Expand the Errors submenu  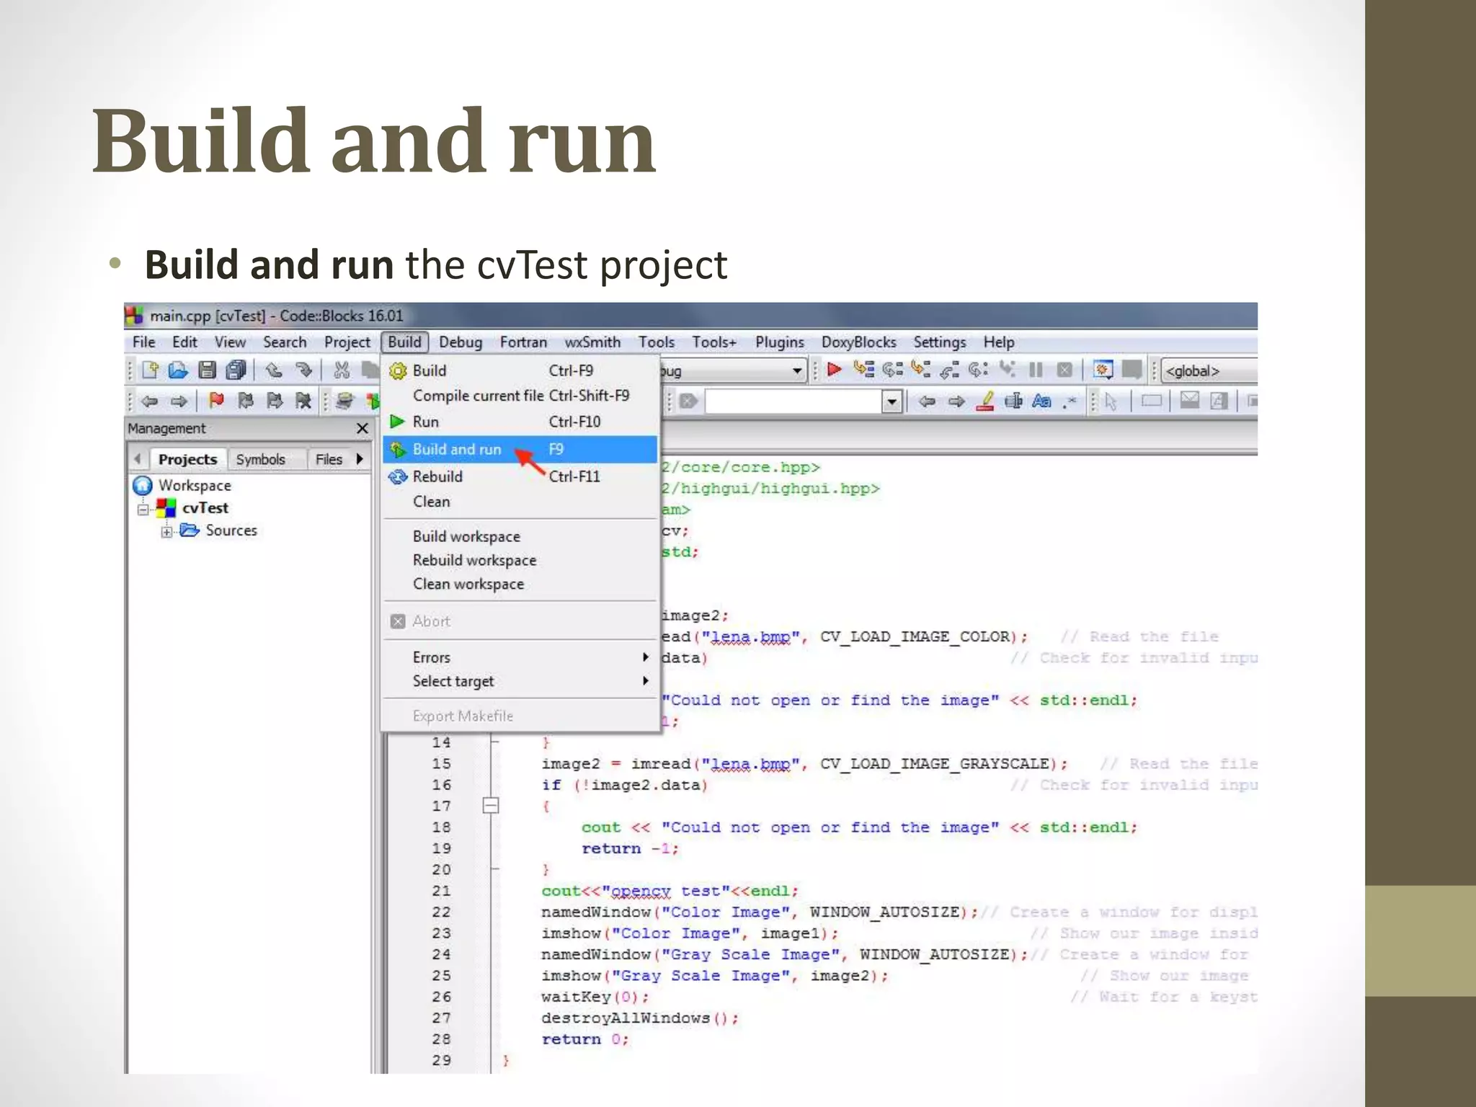520,657
